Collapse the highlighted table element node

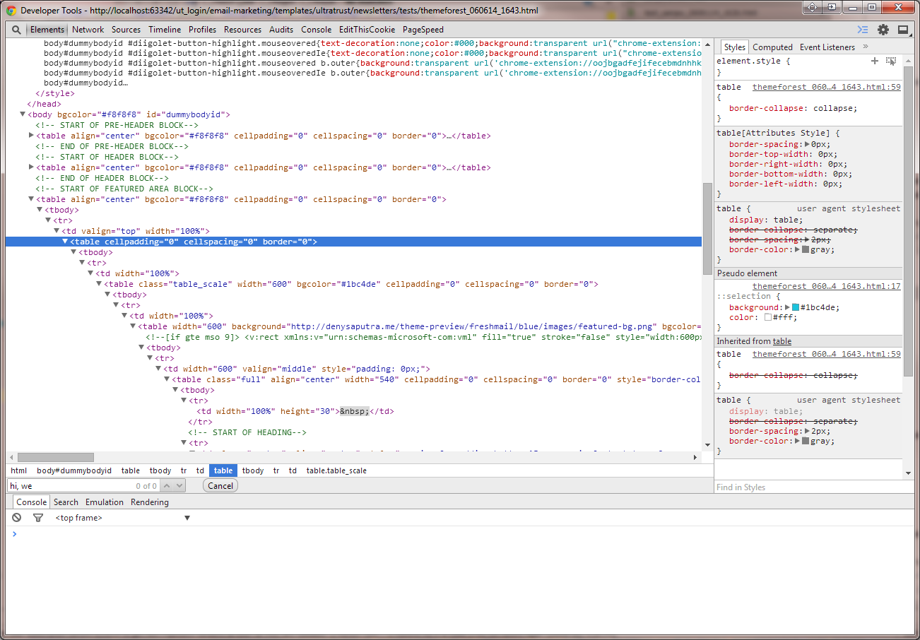pyautogui.click(x=66, y=241)
